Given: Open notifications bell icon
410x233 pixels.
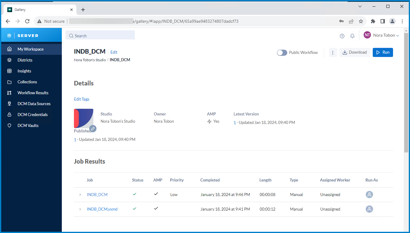Looking at the screenshot, I should point(352,36).
